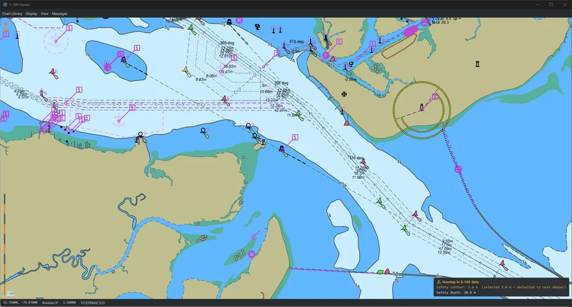Image resolution: width=572 pixels, height=307 pixels.
Task: Click the black tower landmark east of the lighthouse circle
Action: tap(477, 64)
